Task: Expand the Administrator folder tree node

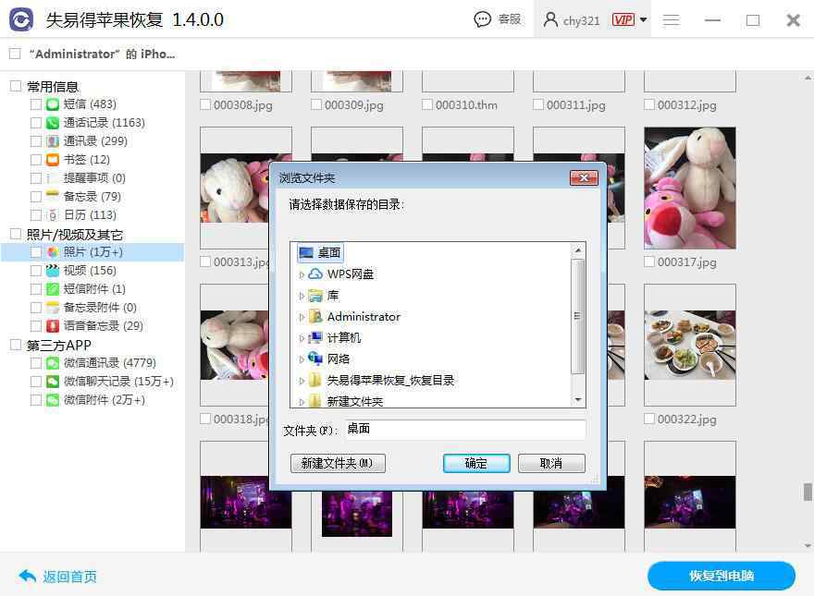Action: 302,317
